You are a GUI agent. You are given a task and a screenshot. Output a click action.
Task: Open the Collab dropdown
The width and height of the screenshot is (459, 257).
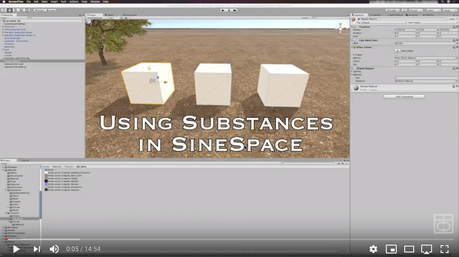(392, 10)
